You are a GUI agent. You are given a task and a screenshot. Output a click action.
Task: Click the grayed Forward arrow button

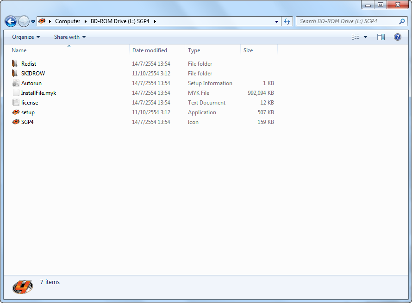coord(24,21)
